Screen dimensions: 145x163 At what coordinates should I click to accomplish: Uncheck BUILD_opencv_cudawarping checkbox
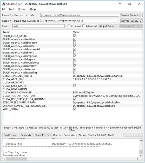(x=75, y=73)
